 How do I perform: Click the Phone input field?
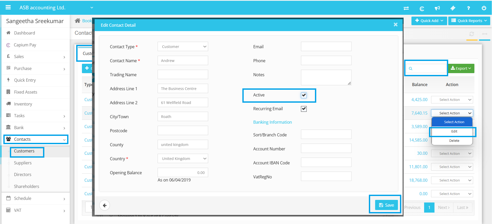[x=326, y=61]
